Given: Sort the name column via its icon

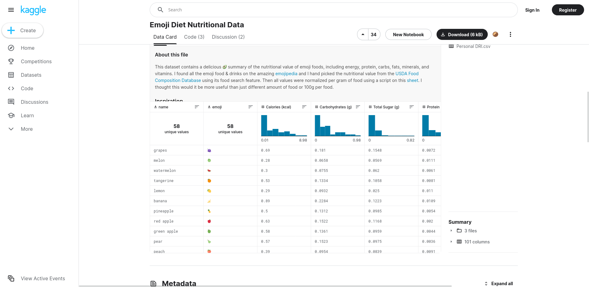Looking at the screenshot, I should click(197, 107).
